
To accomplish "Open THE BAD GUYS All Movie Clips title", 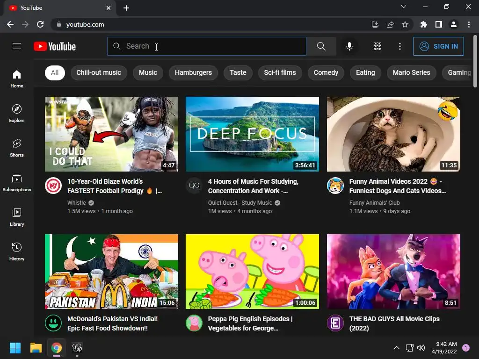I will 394,323.
